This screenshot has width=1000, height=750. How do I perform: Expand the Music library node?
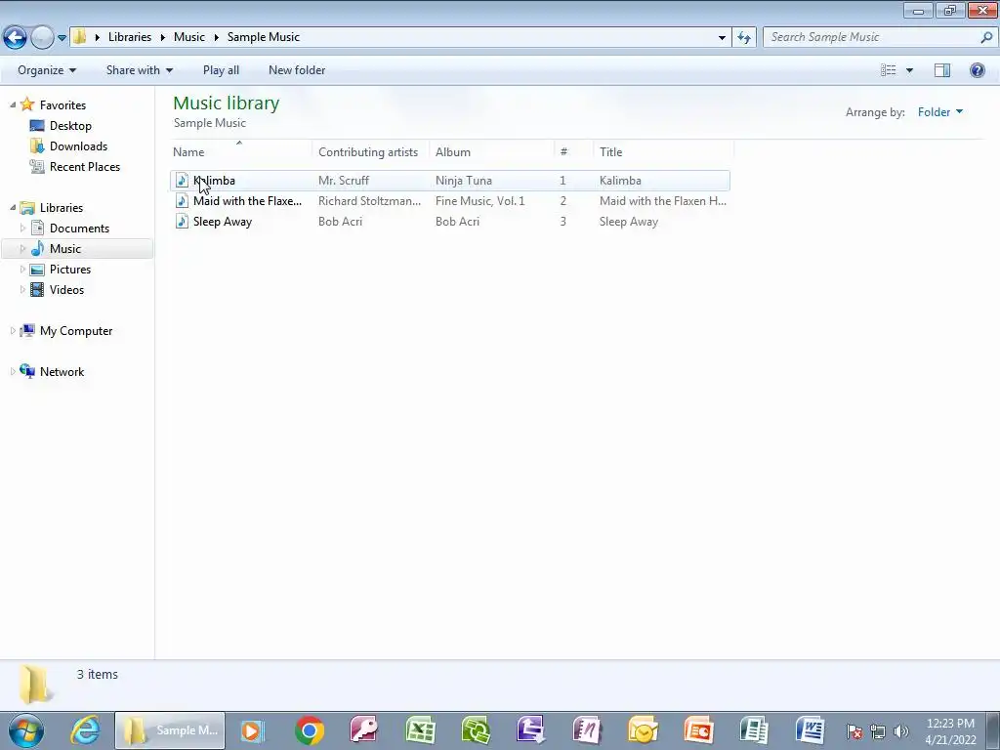23,248
